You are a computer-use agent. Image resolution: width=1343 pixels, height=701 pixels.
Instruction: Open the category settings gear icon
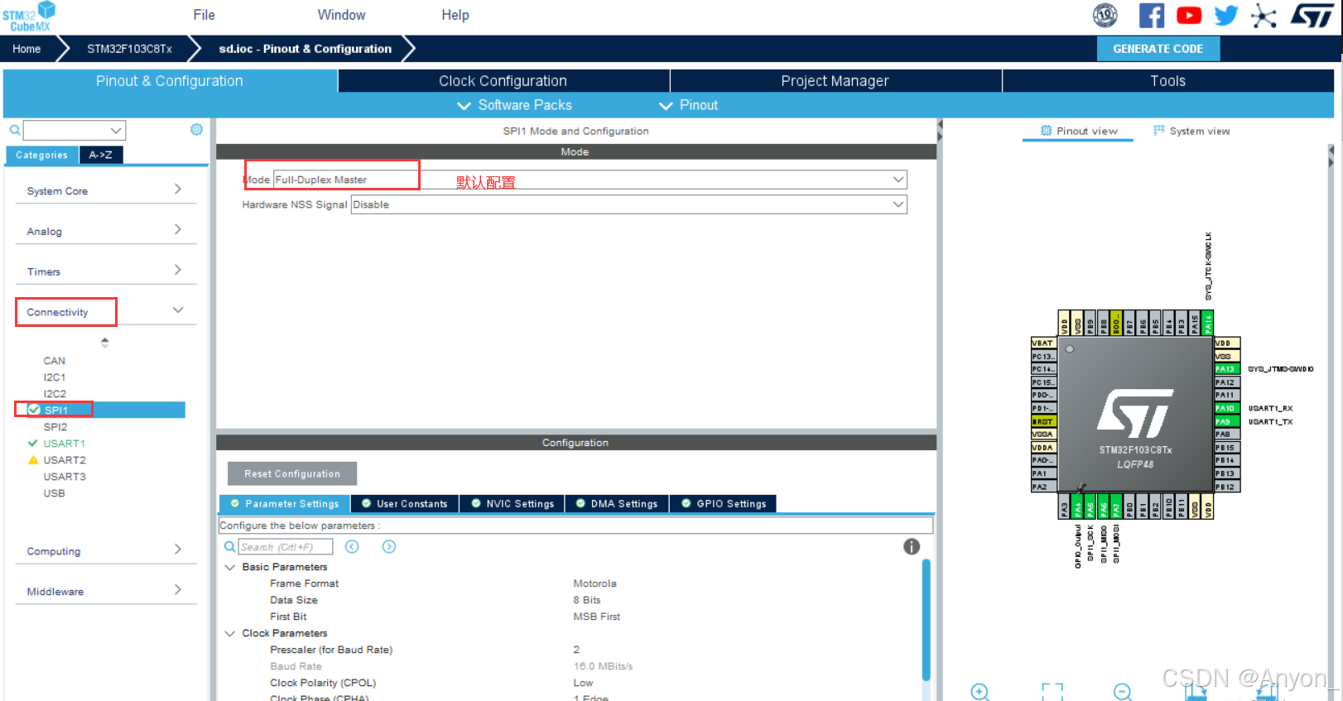point(196,129)
